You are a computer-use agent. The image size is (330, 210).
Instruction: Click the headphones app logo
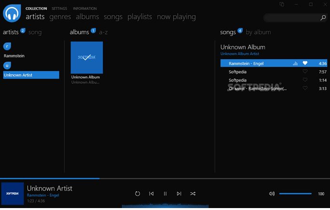pyautogui.click(x=12, y=13)
